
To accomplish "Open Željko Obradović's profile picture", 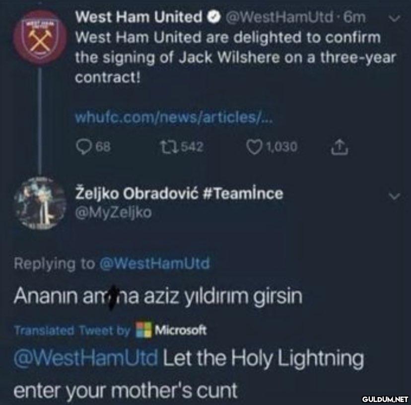I will coord(39,202).
